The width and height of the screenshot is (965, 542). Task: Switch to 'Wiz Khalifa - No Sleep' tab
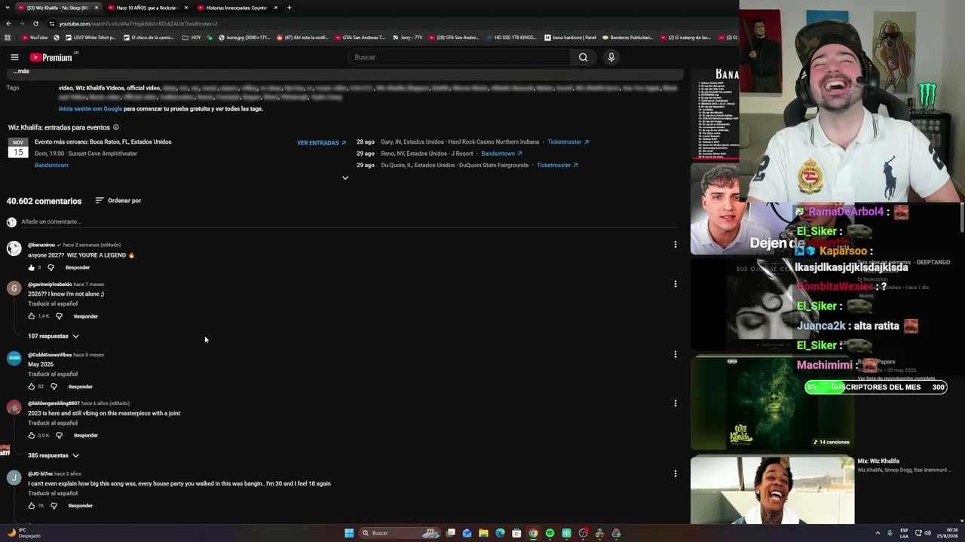(57, 8)
